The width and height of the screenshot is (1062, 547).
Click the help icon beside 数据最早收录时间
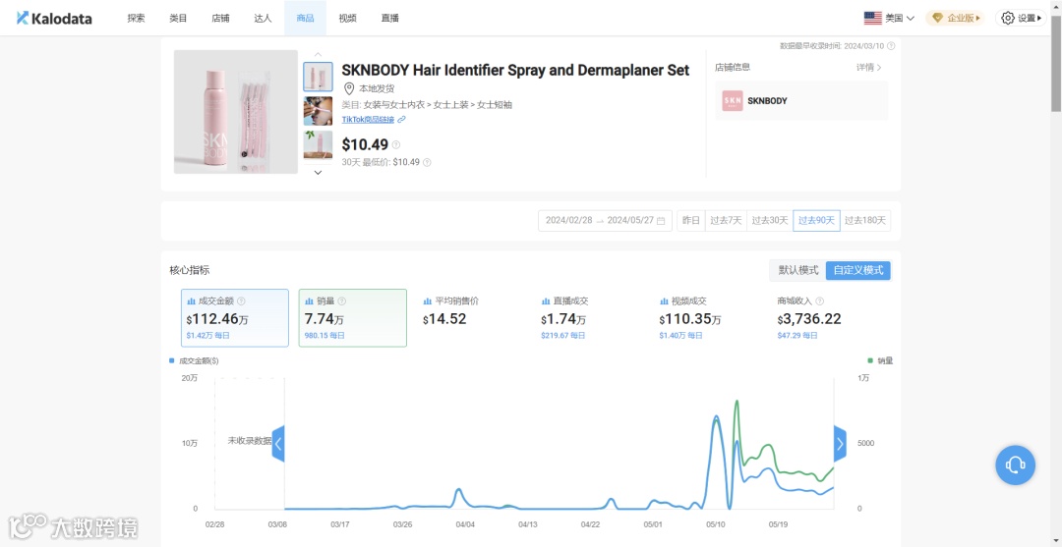tap(891, 46)
